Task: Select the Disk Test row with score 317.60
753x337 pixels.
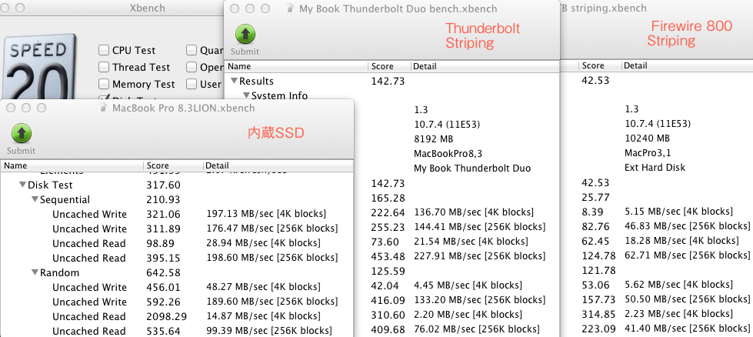Action: (177, 185)
